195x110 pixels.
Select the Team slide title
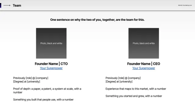(17, 5)
